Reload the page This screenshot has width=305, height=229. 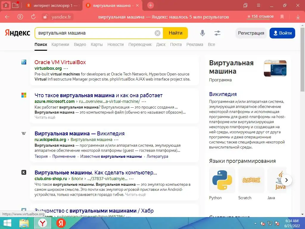[33, 17]
